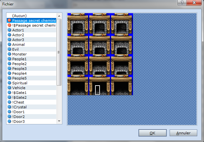Select People5 in the list
The height and width of the screenshot is (142, 204).
coord(31,78)
